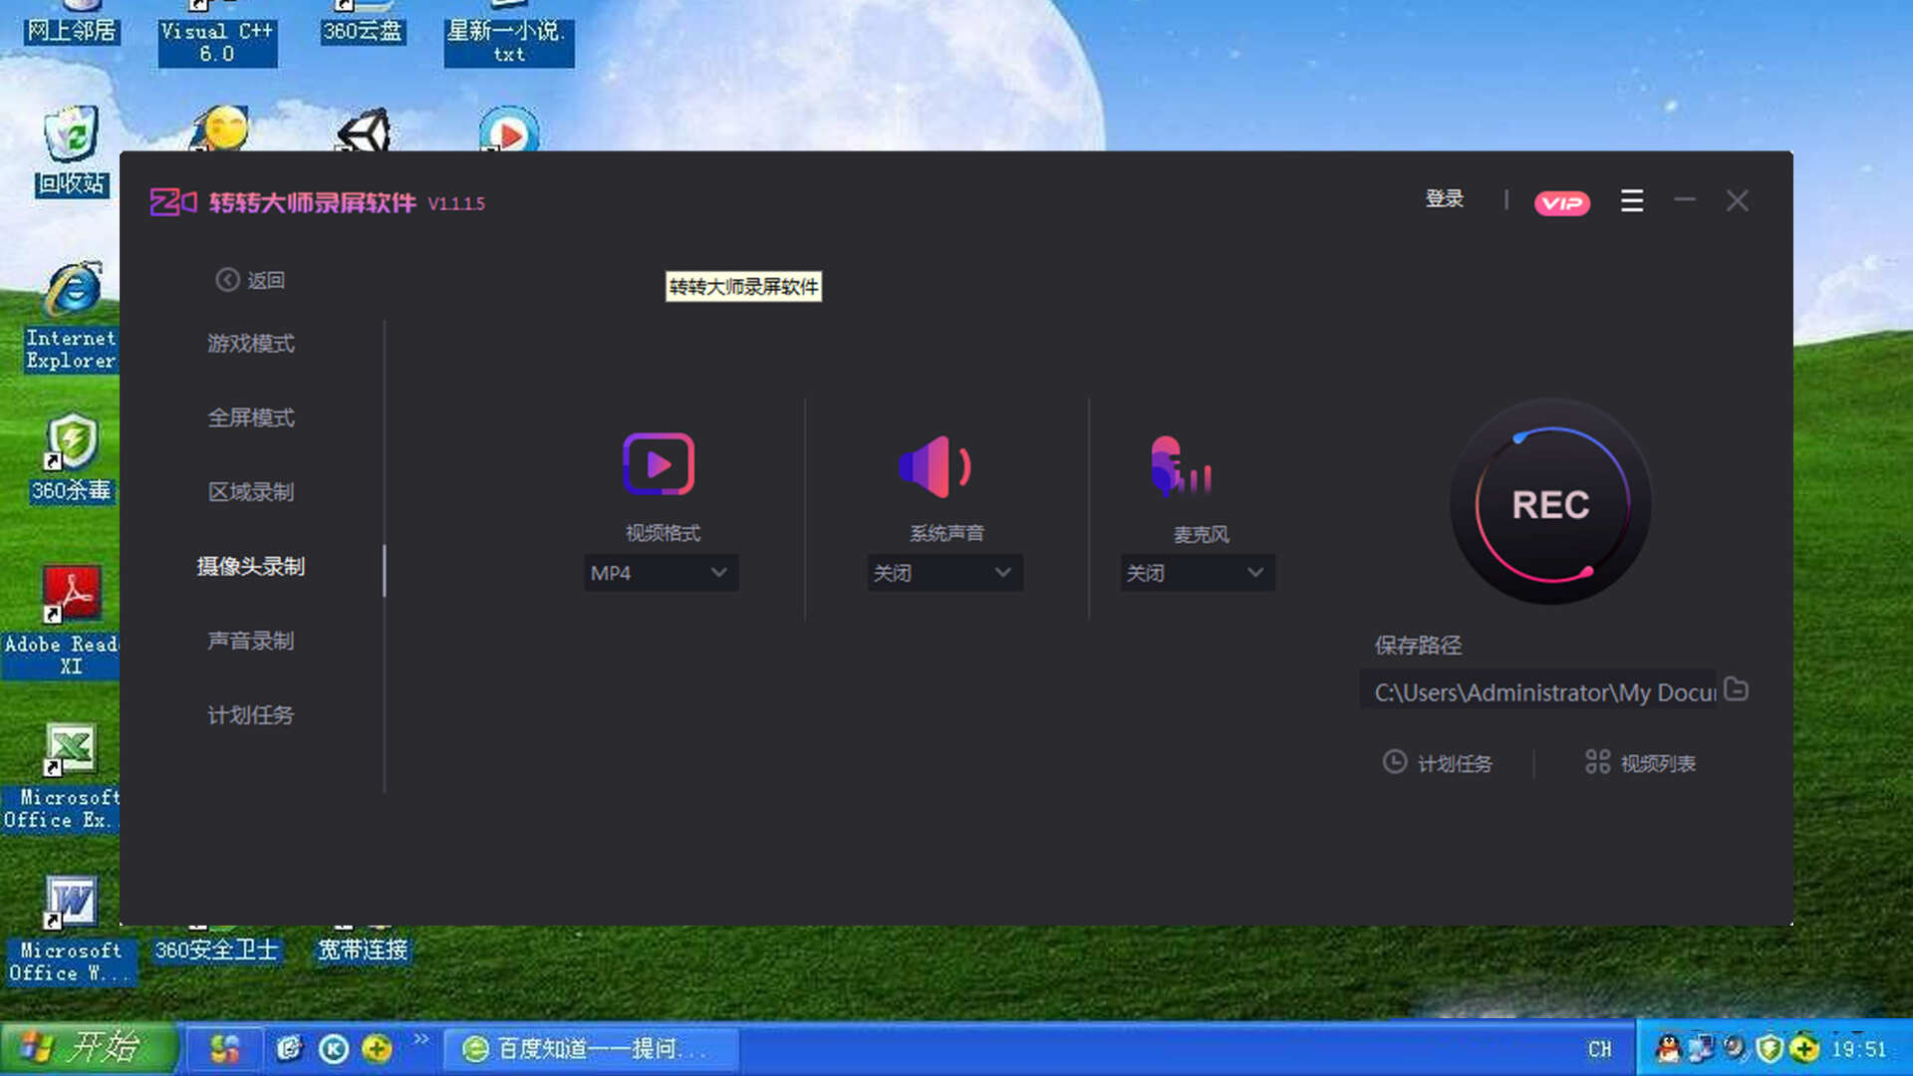Expand the quick launch overflow chevron
This screenshot has height=1076, width=1913.
click(421, 1039)
